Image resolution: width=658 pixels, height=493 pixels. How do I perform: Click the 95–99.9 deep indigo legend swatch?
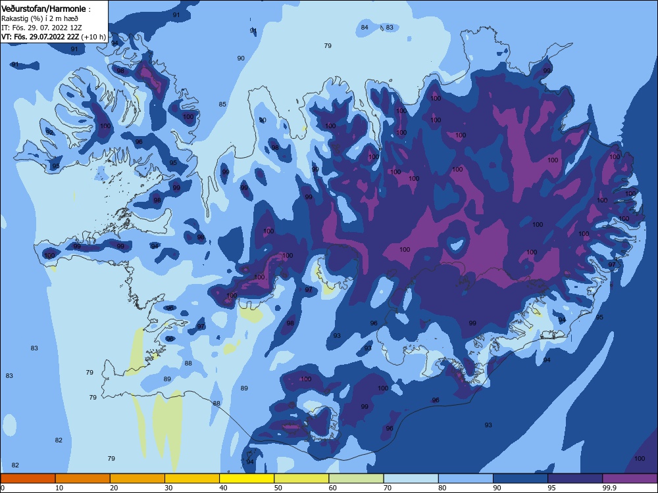tap(575, 479)
